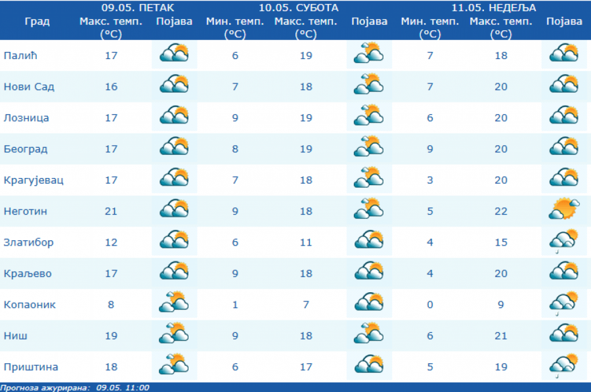The width and height of the screenshot is (591, 392).
Task: Click Нови Сад's Sunday 11.05 weather icon
Action: tap(564, 85)
